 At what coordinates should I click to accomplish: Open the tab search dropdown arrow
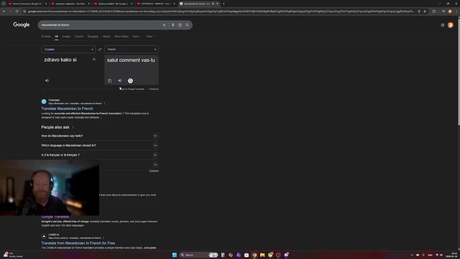(x=4, y=4)
